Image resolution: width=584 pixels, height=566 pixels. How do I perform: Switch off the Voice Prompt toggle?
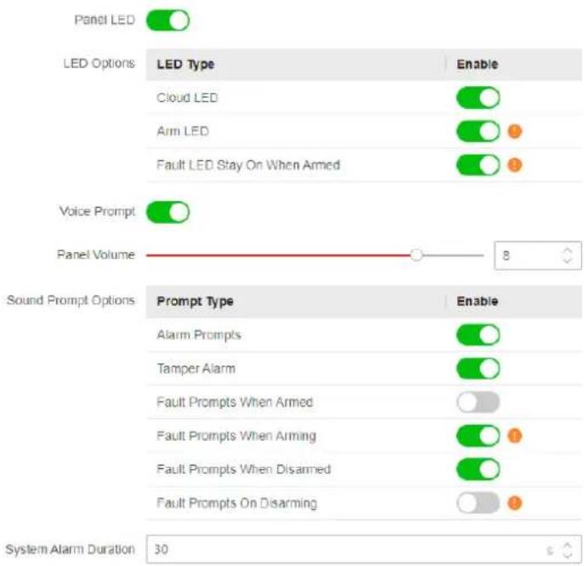(168, 212)
